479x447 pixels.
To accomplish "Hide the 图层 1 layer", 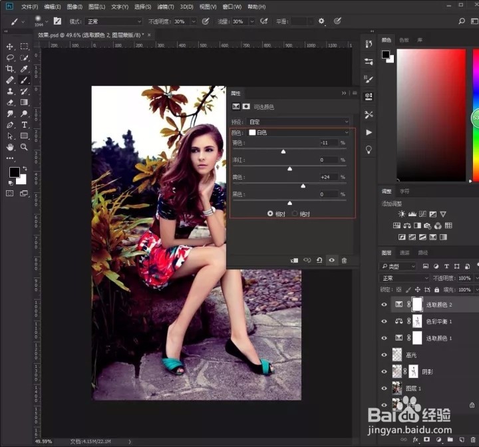I will click(385, 388).
